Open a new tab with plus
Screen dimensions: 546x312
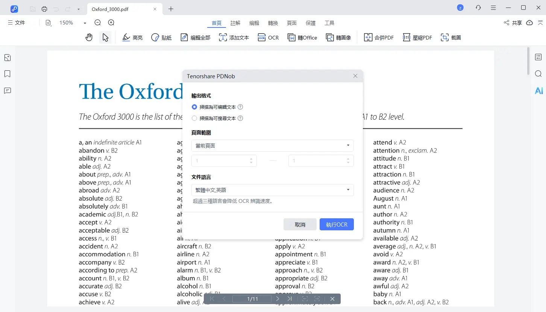click(171, 9)
